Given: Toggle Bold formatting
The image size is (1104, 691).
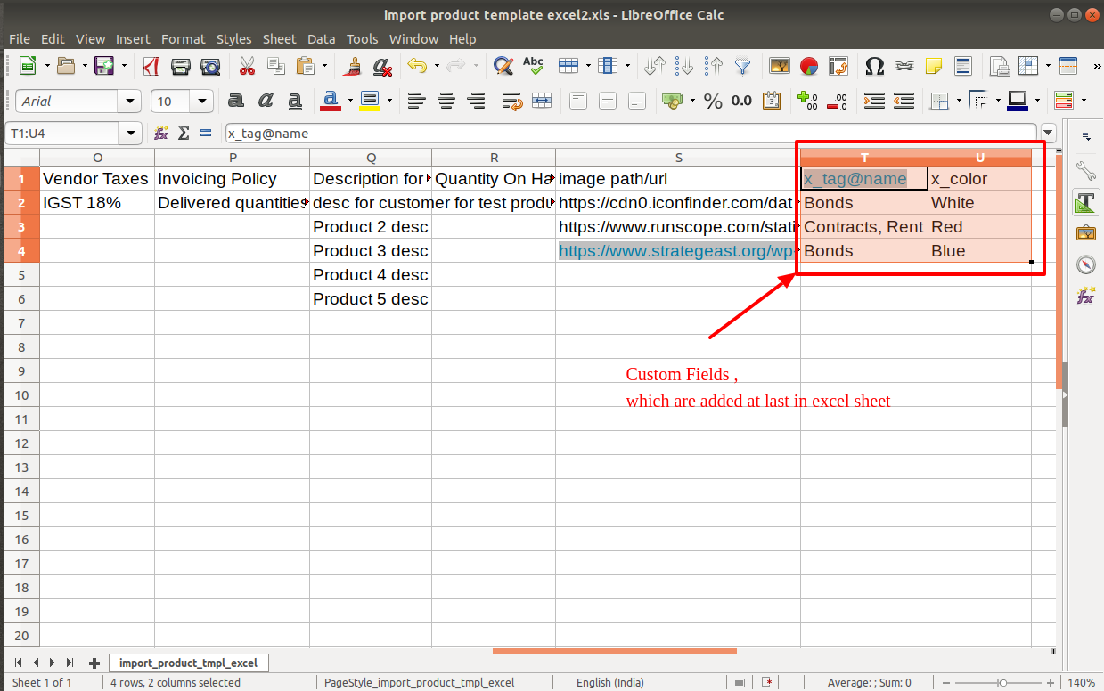Looking at the screenshot, I should coord(236,101).
